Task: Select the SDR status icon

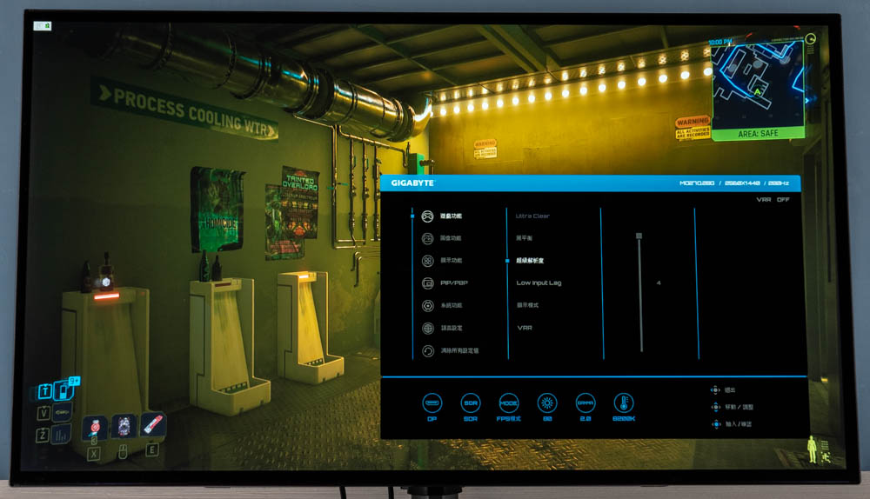Action: coord(471,403)
